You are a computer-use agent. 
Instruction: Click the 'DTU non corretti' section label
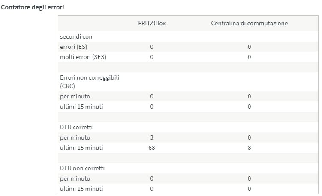coord(82,168)
